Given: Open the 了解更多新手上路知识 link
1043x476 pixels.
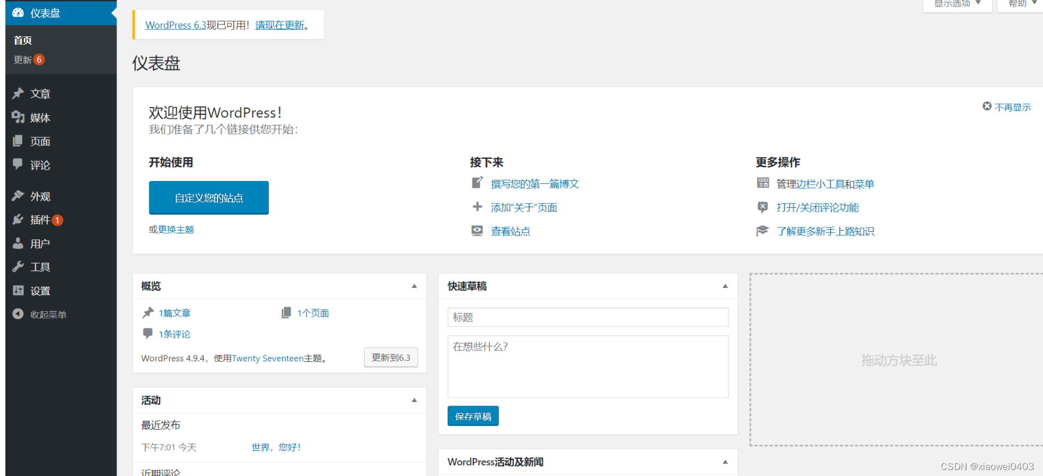Looking at the screenshot, I should (825, 231).
